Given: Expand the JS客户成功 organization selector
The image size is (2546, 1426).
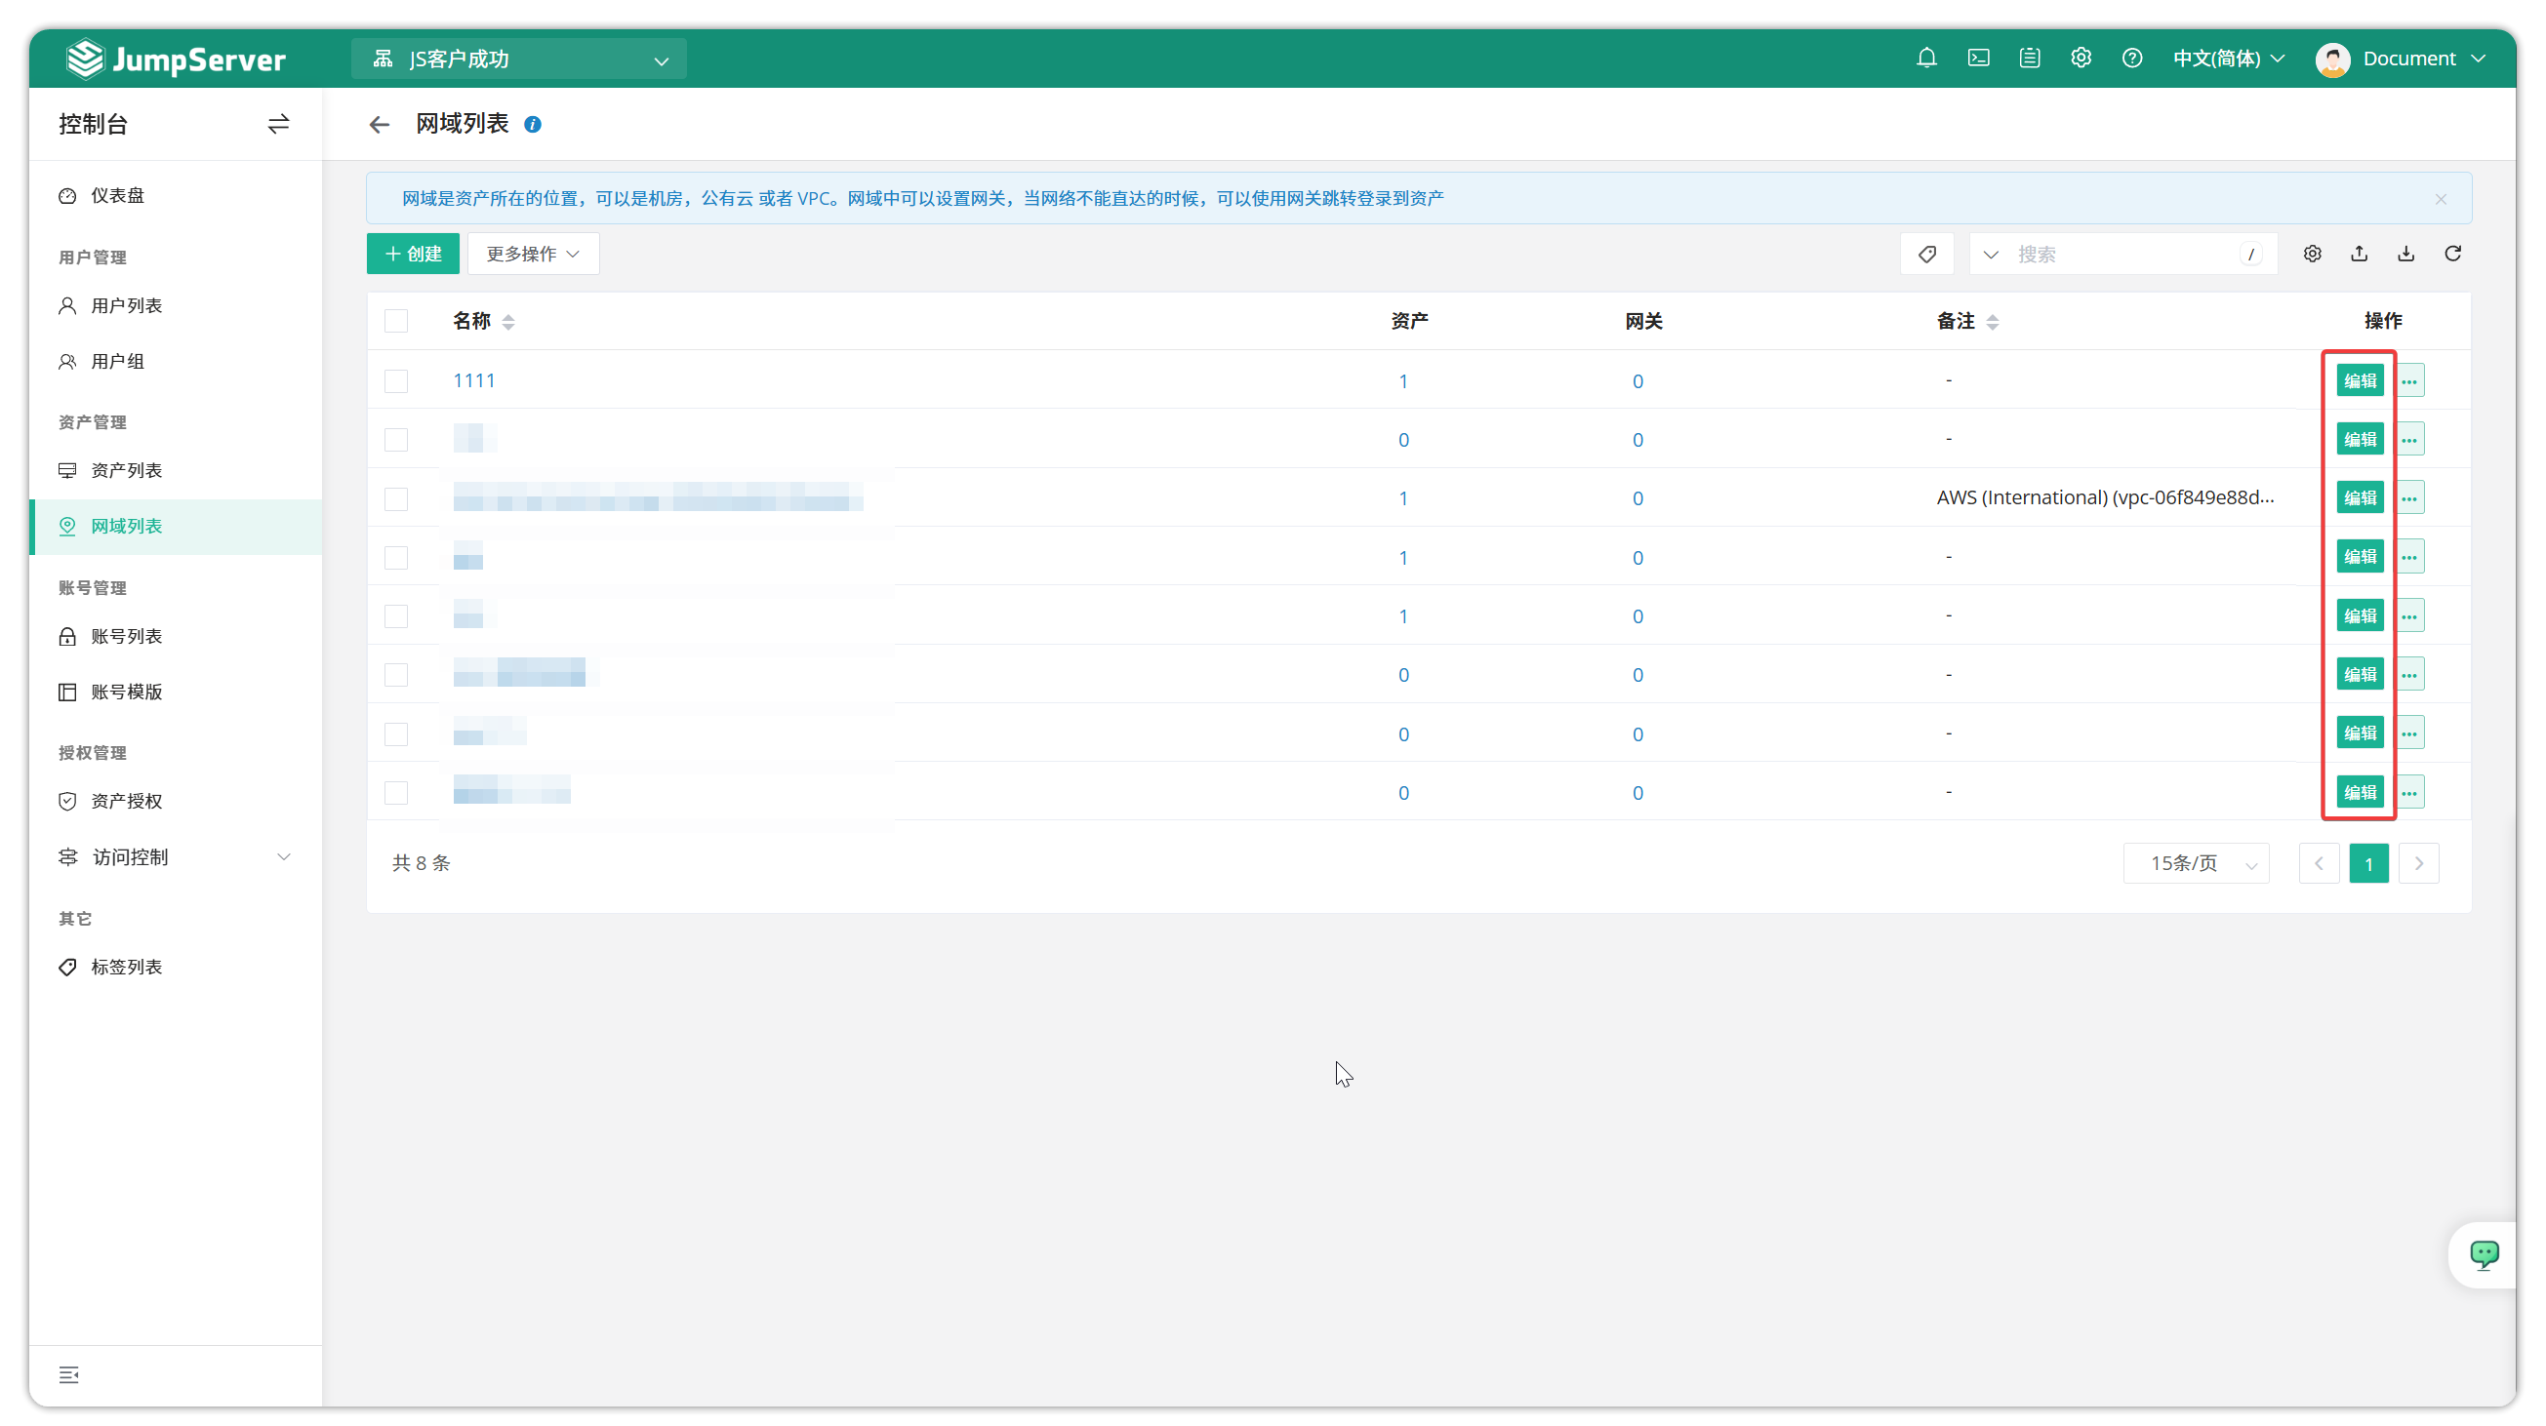Looking at the screenshot, I should pyautogui.click(x=518, y=59).
